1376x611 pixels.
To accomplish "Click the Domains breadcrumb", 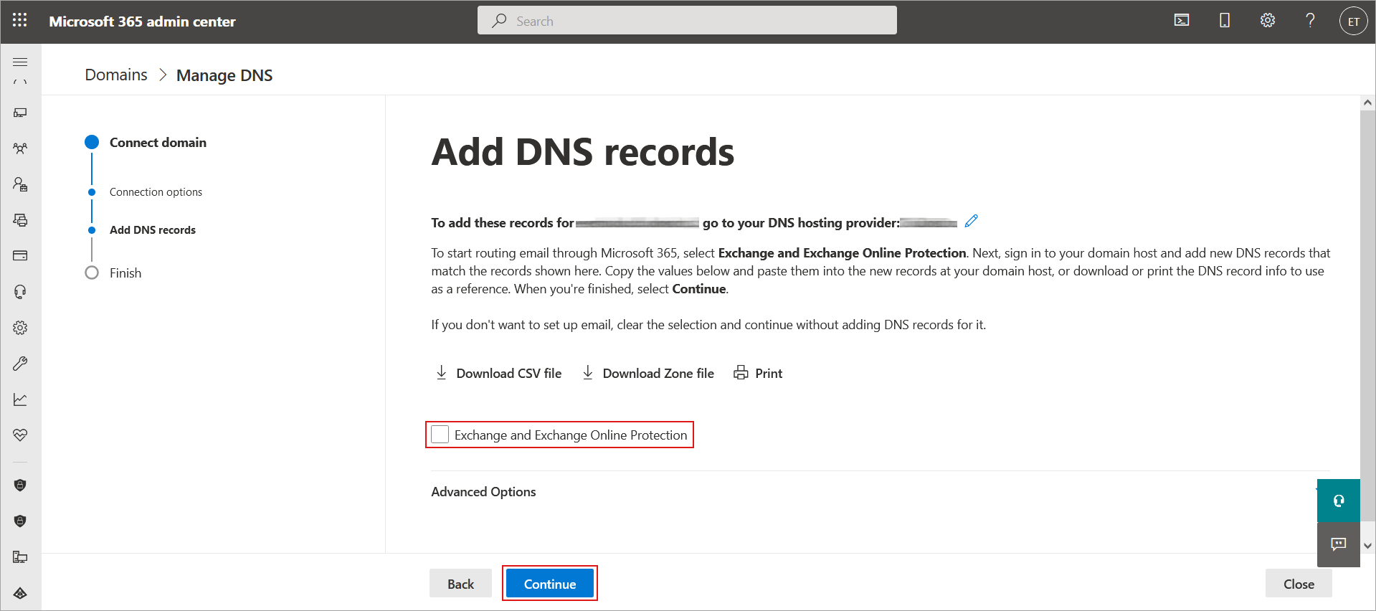I will coord(116,75).
